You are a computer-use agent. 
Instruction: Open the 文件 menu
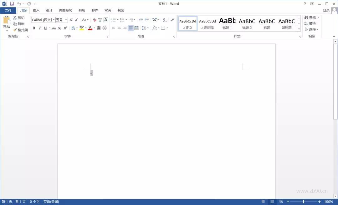point(8,10)
